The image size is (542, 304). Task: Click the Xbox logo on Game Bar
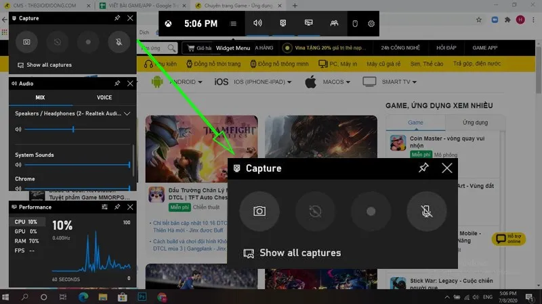click(168, 24)
